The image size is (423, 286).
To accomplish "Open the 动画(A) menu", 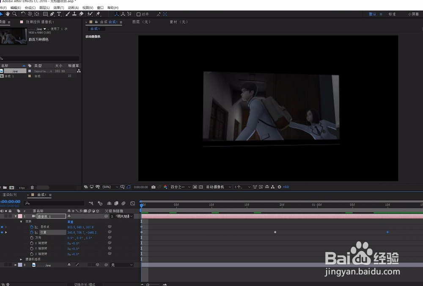I will (73, 8).
